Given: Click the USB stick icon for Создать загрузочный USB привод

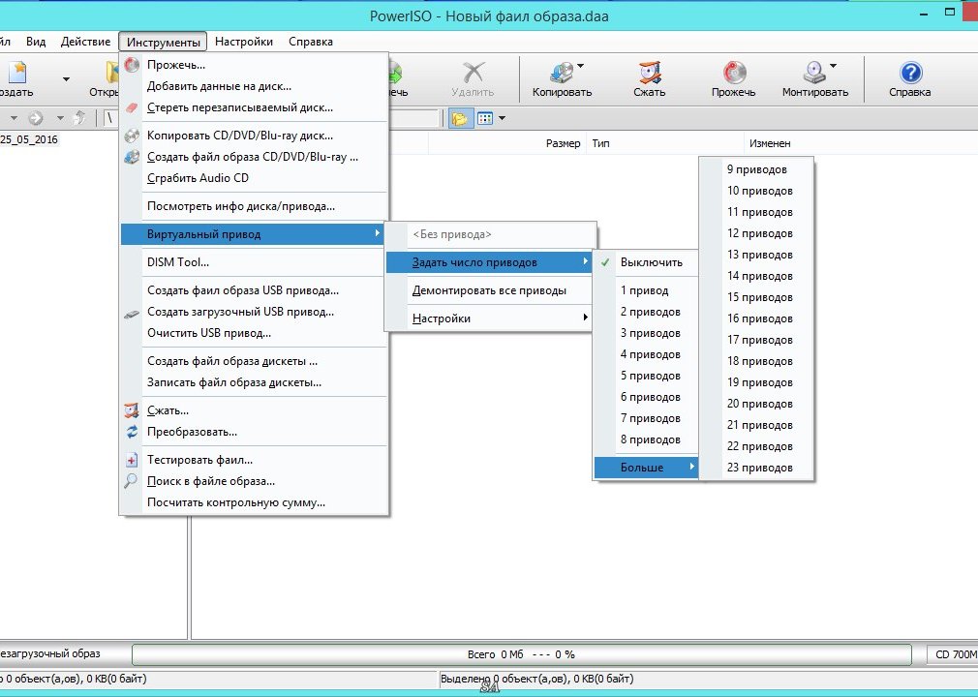Looking at the screenshot, I should 131,315.
